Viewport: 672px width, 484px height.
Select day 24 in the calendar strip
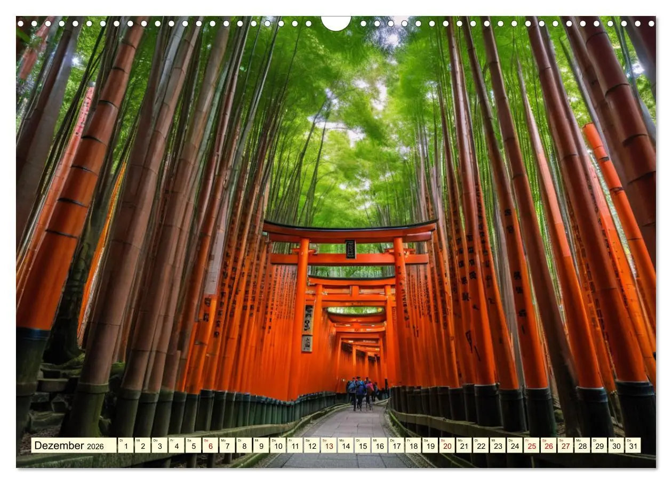coord(514,445)
